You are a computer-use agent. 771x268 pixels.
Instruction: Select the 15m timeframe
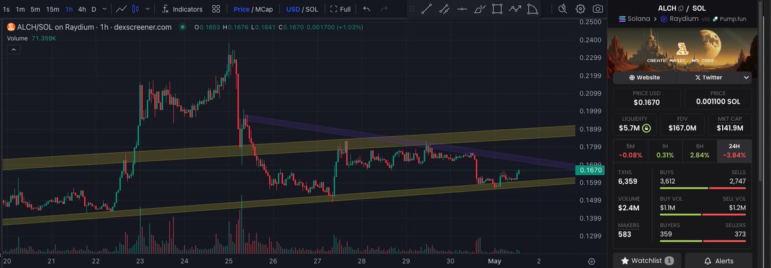(x=53, y=9)
